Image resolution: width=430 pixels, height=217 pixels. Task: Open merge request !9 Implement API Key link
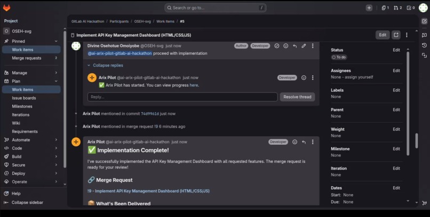[x=148, y=191]
